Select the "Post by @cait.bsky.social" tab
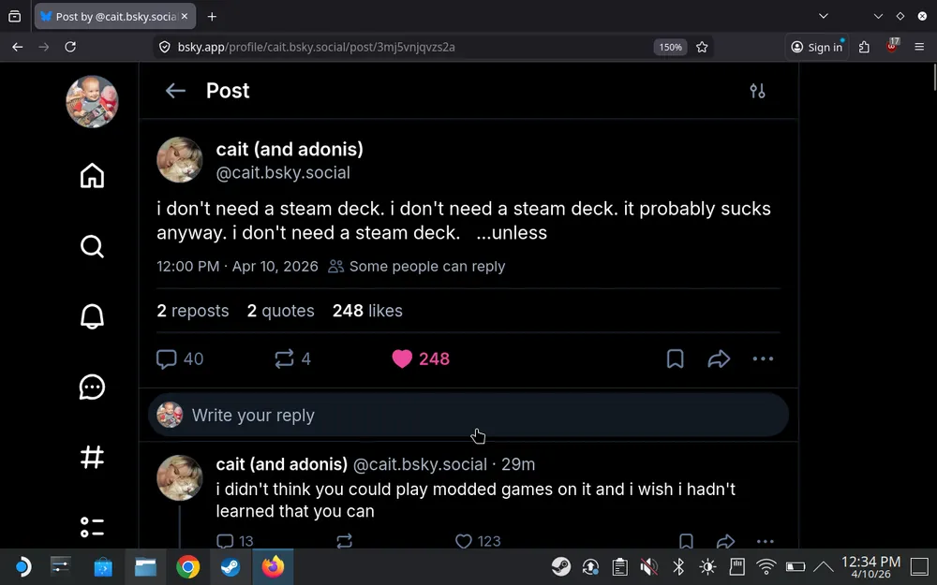The image size is (937, 585). (106, 17)
